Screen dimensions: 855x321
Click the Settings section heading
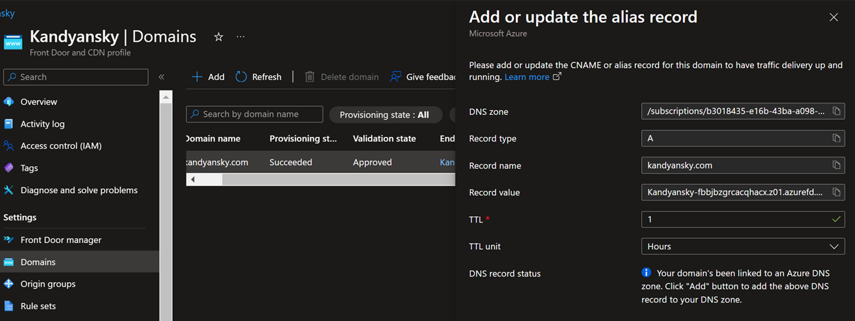[x=20, y=217]
